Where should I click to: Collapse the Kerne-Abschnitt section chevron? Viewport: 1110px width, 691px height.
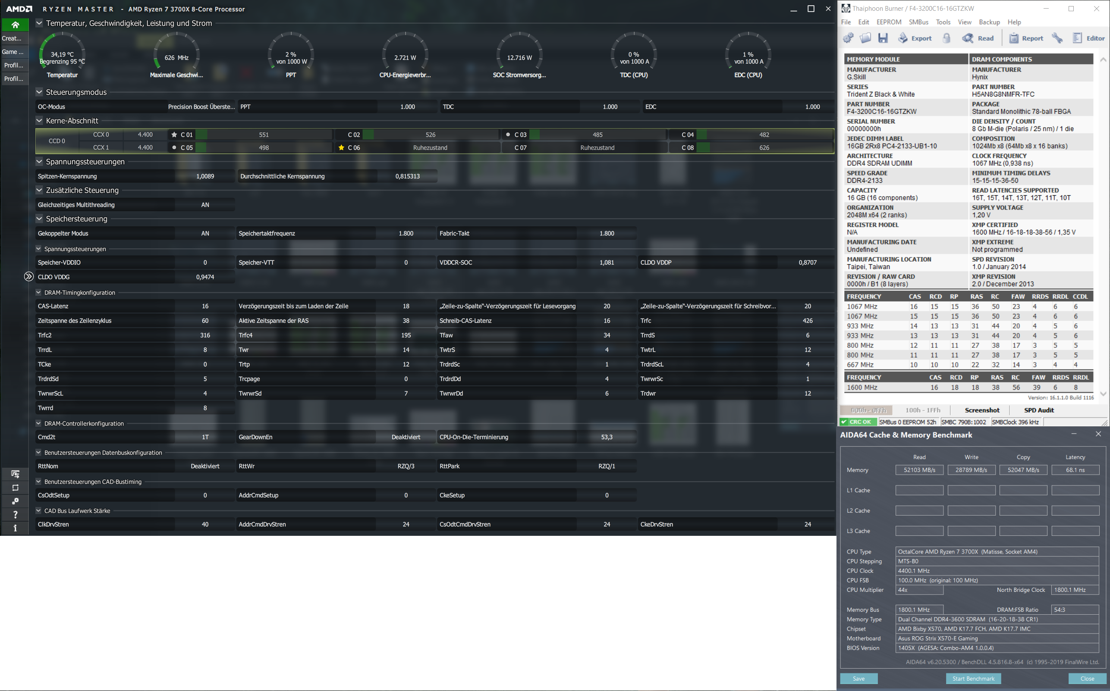coord(39,121)
